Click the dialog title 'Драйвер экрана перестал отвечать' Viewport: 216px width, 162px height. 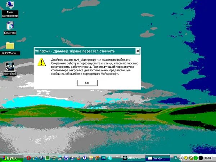pyautogui.click(x=84, y=51)
